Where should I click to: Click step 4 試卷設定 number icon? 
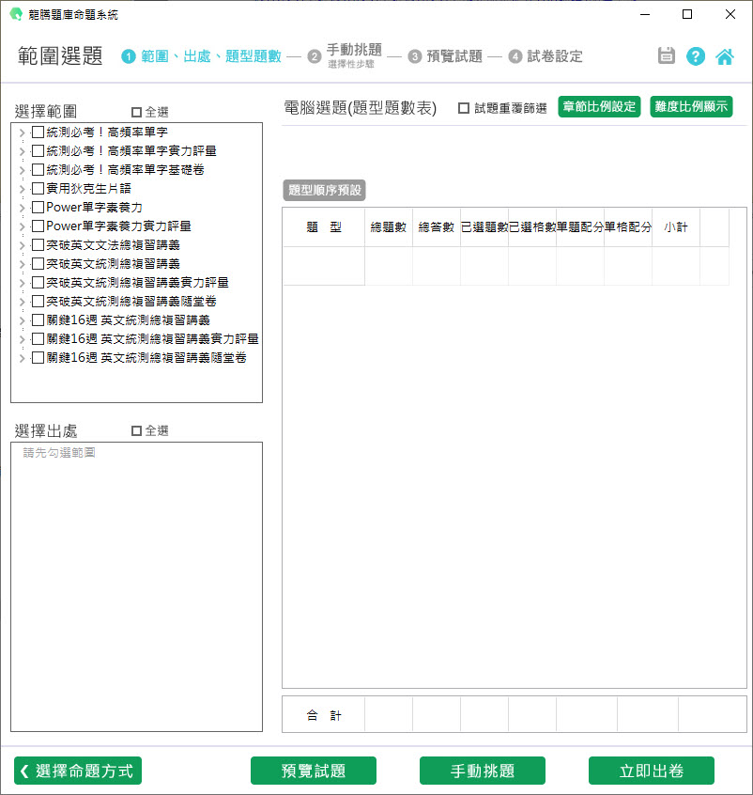(x=515, y=56)
